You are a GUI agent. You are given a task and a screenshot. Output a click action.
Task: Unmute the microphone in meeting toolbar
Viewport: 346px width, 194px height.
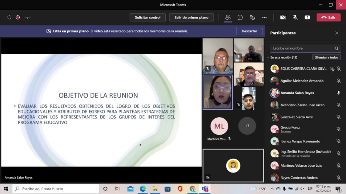click(295, 17)
